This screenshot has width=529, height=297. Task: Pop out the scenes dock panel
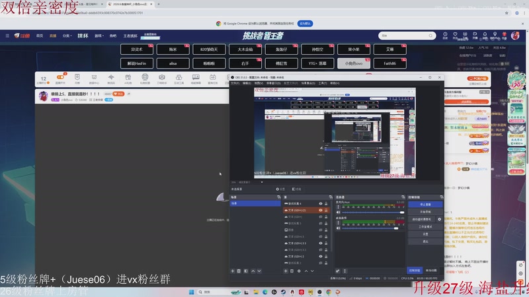278,197
